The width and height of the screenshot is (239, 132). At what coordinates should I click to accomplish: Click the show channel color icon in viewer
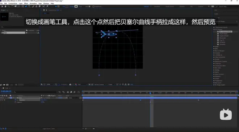click(x=76, y=85)
